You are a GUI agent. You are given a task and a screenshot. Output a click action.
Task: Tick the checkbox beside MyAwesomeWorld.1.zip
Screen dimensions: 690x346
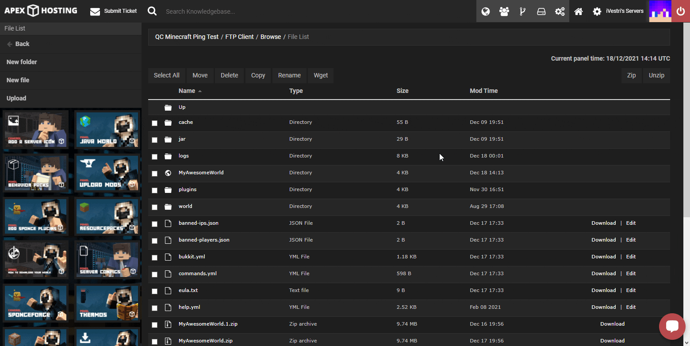point(154,325)
